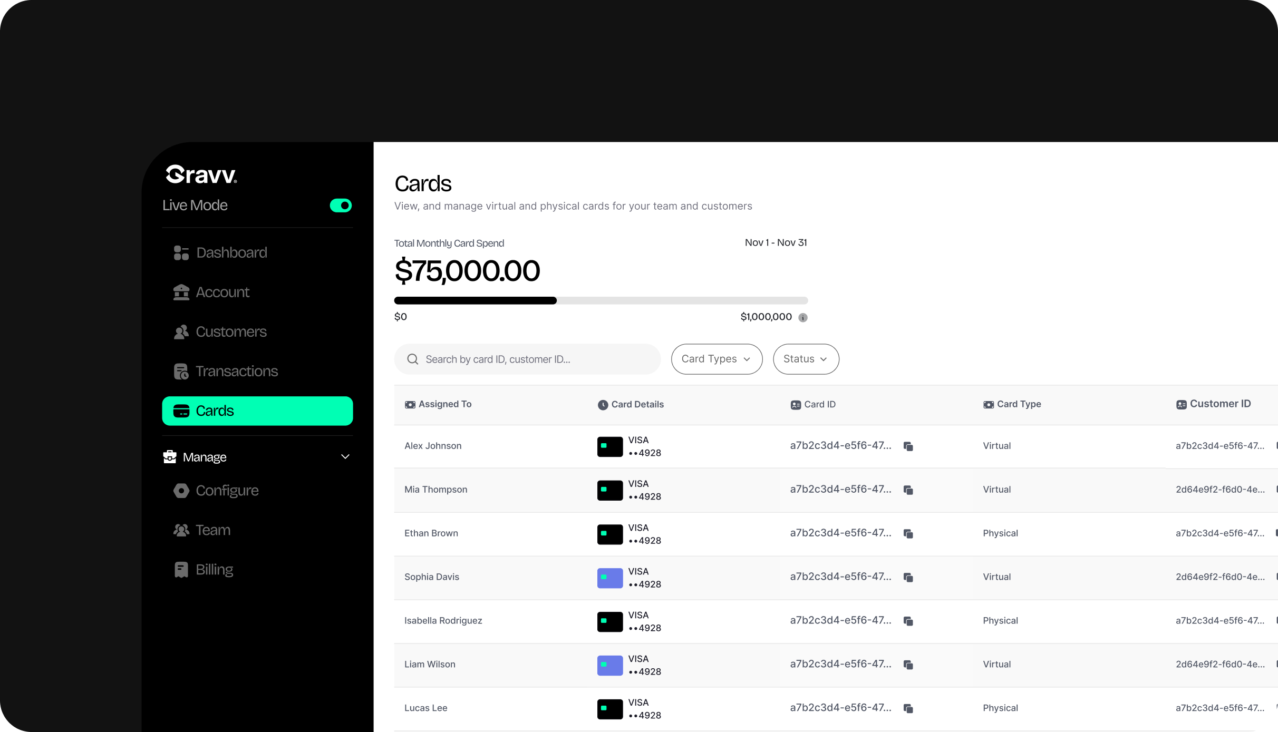Click the Gravv logo

point(201,174)
